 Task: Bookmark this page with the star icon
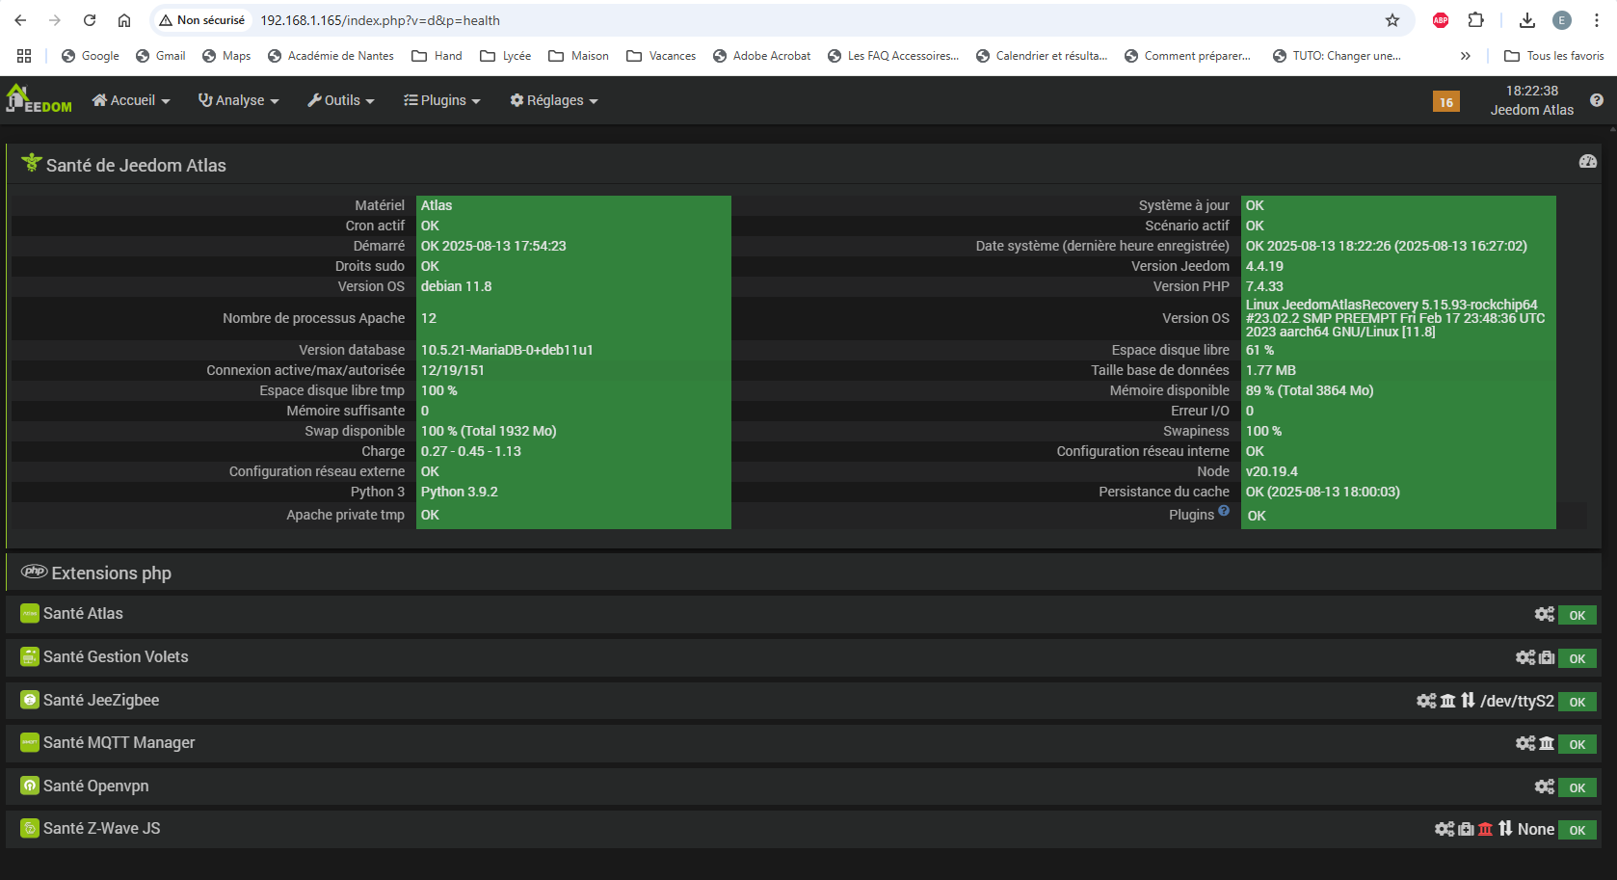click(1392, 20)
